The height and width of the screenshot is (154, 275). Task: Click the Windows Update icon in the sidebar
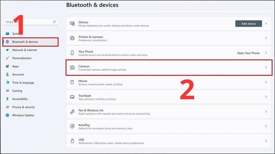point(7,115)
